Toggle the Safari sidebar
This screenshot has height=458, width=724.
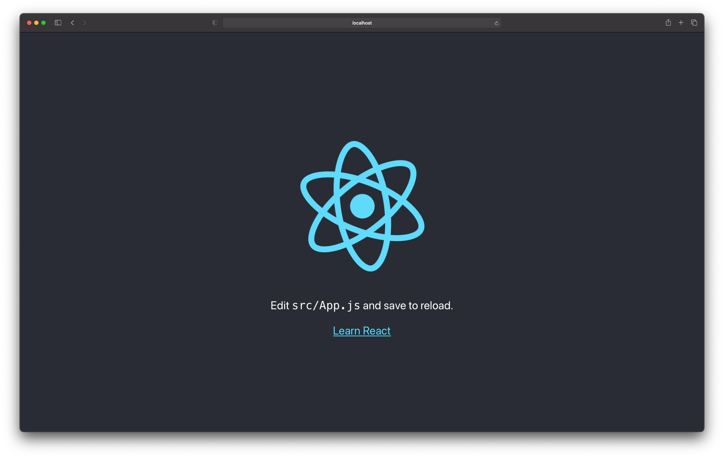58,22
